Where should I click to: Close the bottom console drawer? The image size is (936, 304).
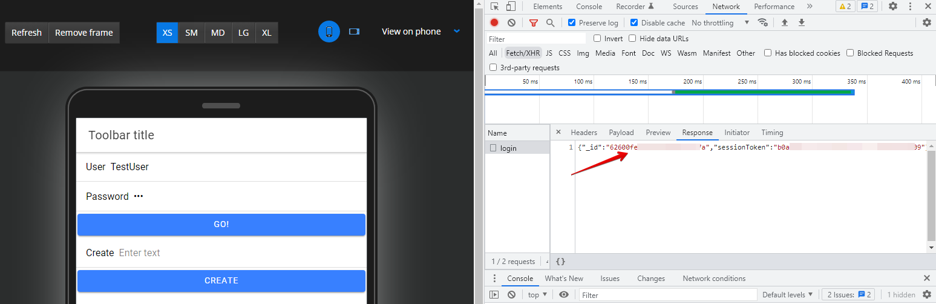(927, 278)
